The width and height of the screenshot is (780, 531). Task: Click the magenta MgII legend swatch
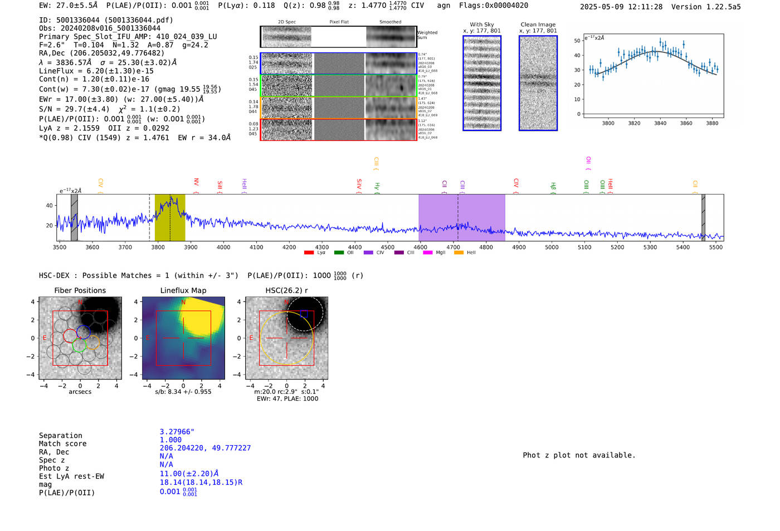[428, 252]
